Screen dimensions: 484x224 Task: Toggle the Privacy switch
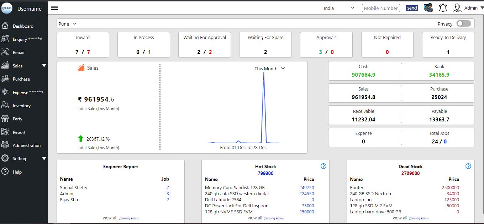point(463,23)
